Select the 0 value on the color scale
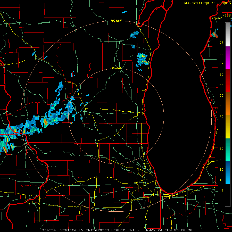This screenshot has height=232, width=232. click(222, 201)
